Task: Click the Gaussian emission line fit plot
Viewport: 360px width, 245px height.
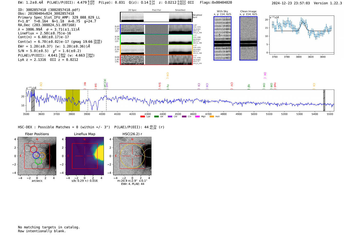Action: coord(302,35)
